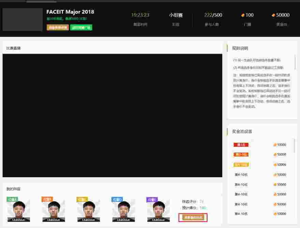Click the blue position tag on the player card
This screenshot has height=228, width=300.
pos(117,199)
